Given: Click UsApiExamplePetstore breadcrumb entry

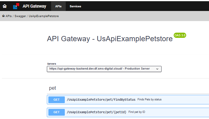Looking at the screenshot, I should 44,16.
